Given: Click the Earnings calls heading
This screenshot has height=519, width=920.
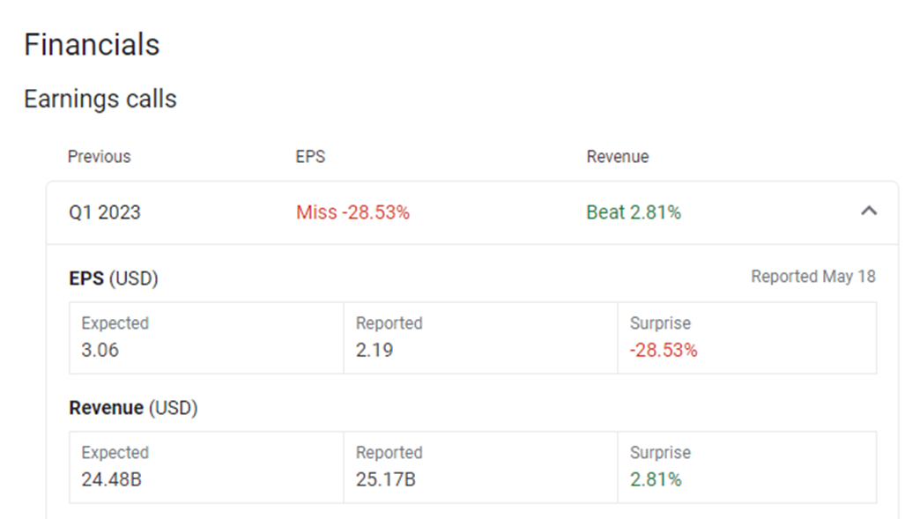Looking at the screenshot, I should 100,99.
